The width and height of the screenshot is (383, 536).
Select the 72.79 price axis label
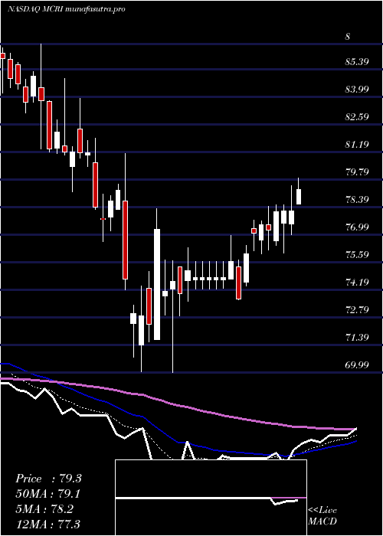coord(357,310)
